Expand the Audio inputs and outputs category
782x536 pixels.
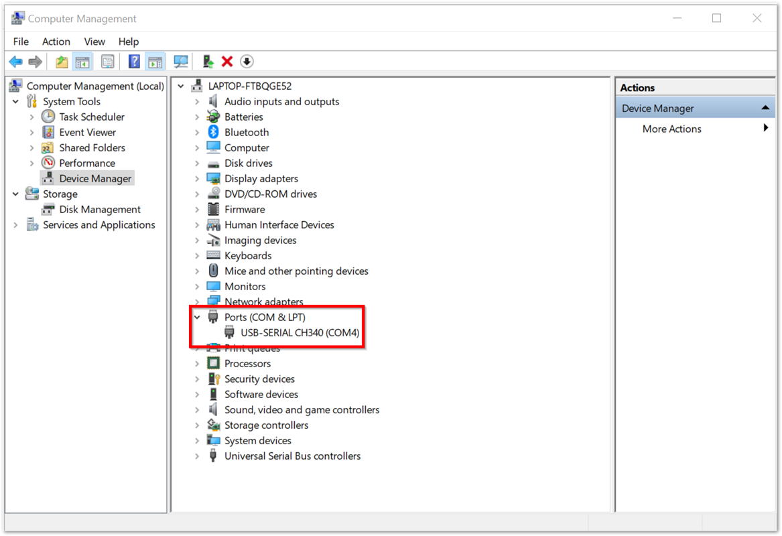[x=197, y=101]
